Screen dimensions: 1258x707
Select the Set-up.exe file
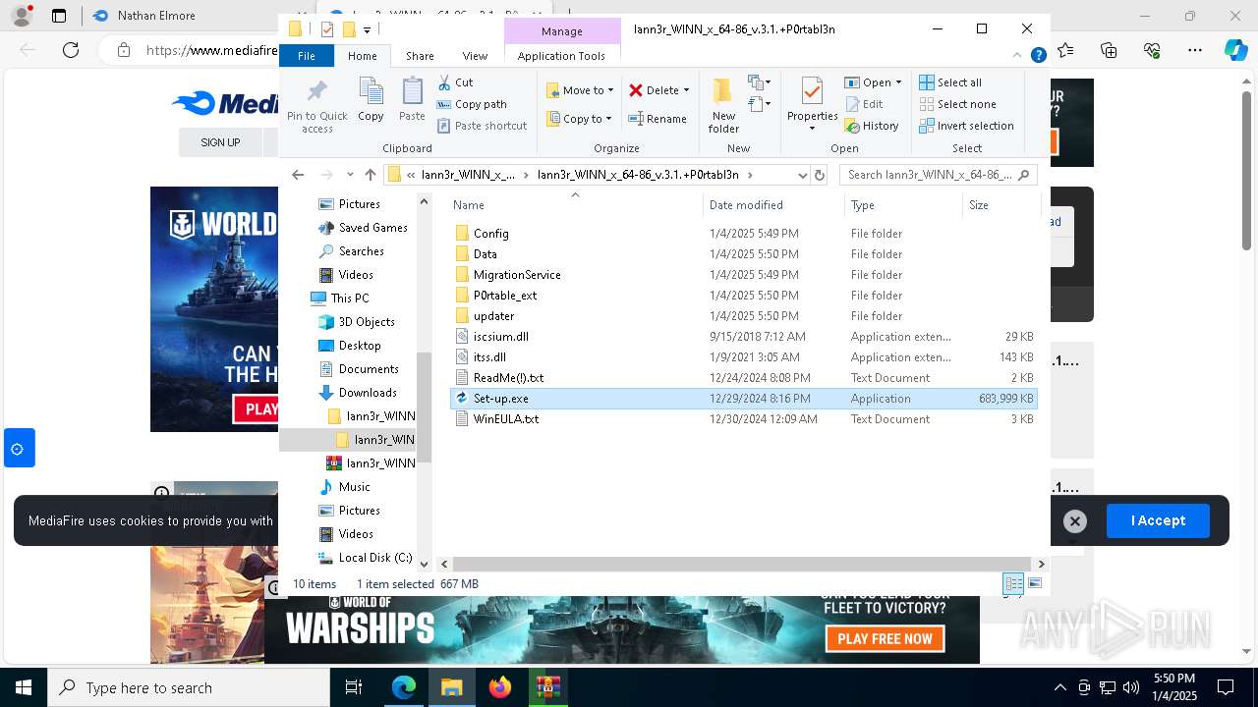tap(743, 399)
